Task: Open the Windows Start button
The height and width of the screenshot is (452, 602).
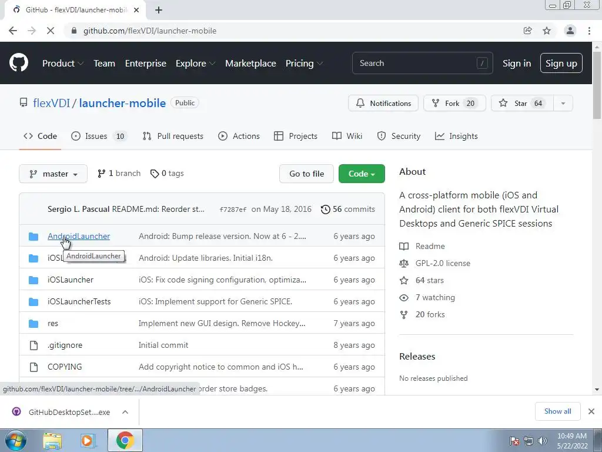Action: point(15,440)
